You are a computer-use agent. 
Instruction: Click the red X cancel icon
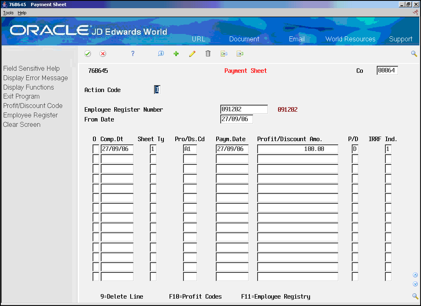tap(103, 54)
